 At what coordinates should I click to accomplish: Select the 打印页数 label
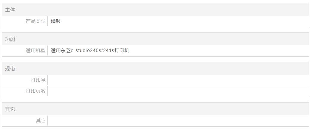click(x=35, y=91)
